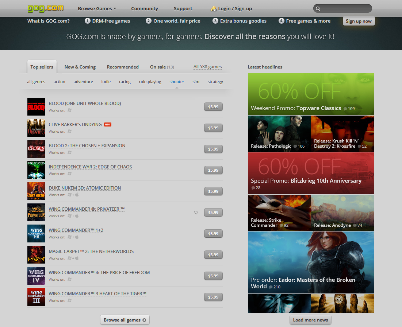Click the search magnifier icon
This screenshot has height=327, width=402.
click(x=318, y=9)
